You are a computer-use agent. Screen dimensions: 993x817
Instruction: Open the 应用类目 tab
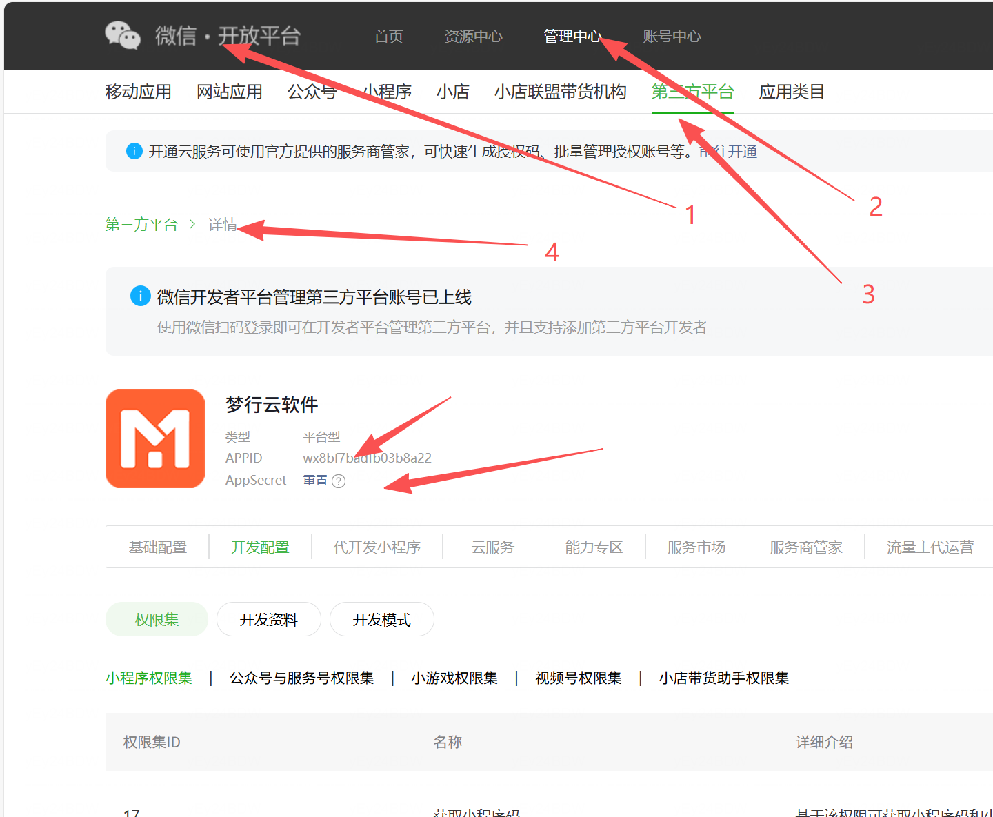[x=792, y=92]
